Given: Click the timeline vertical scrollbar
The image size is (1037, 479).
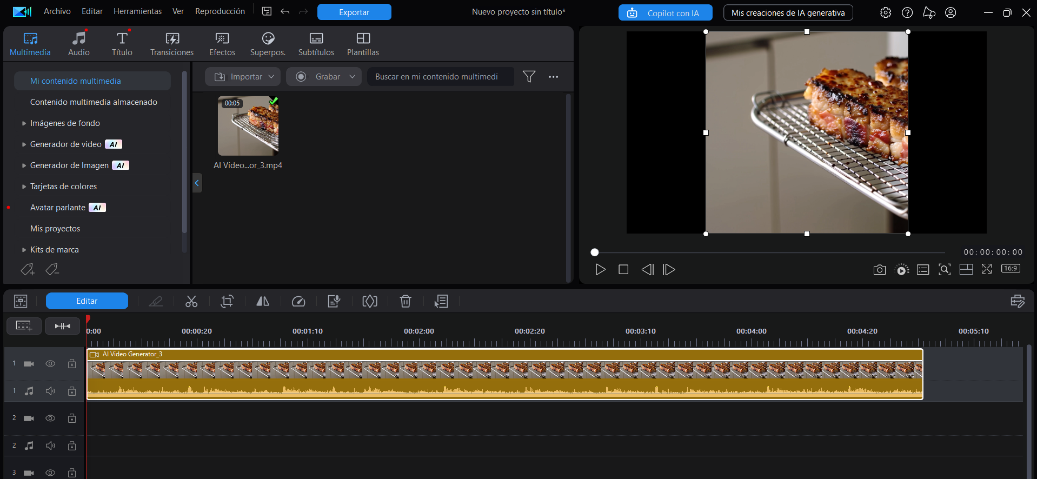Looking at the screenshot, I should (x=1029, y=411).
